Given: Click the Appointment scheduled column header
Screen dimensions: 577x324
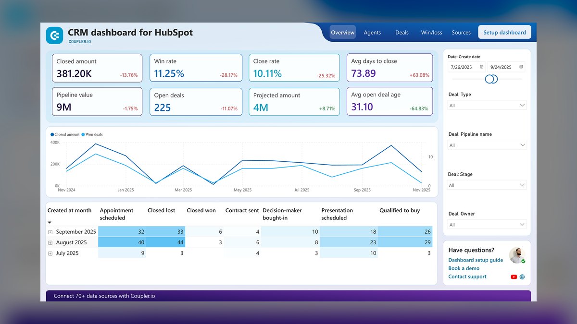Looking at the screenshot, I should tap(116, 214).
